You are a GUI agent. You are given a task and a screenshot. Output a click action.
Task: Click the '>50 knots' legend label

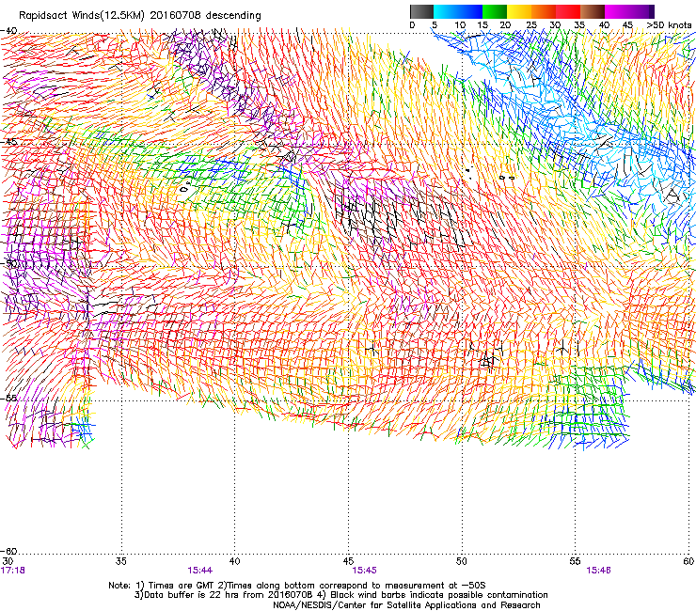(x=669, y=25)
